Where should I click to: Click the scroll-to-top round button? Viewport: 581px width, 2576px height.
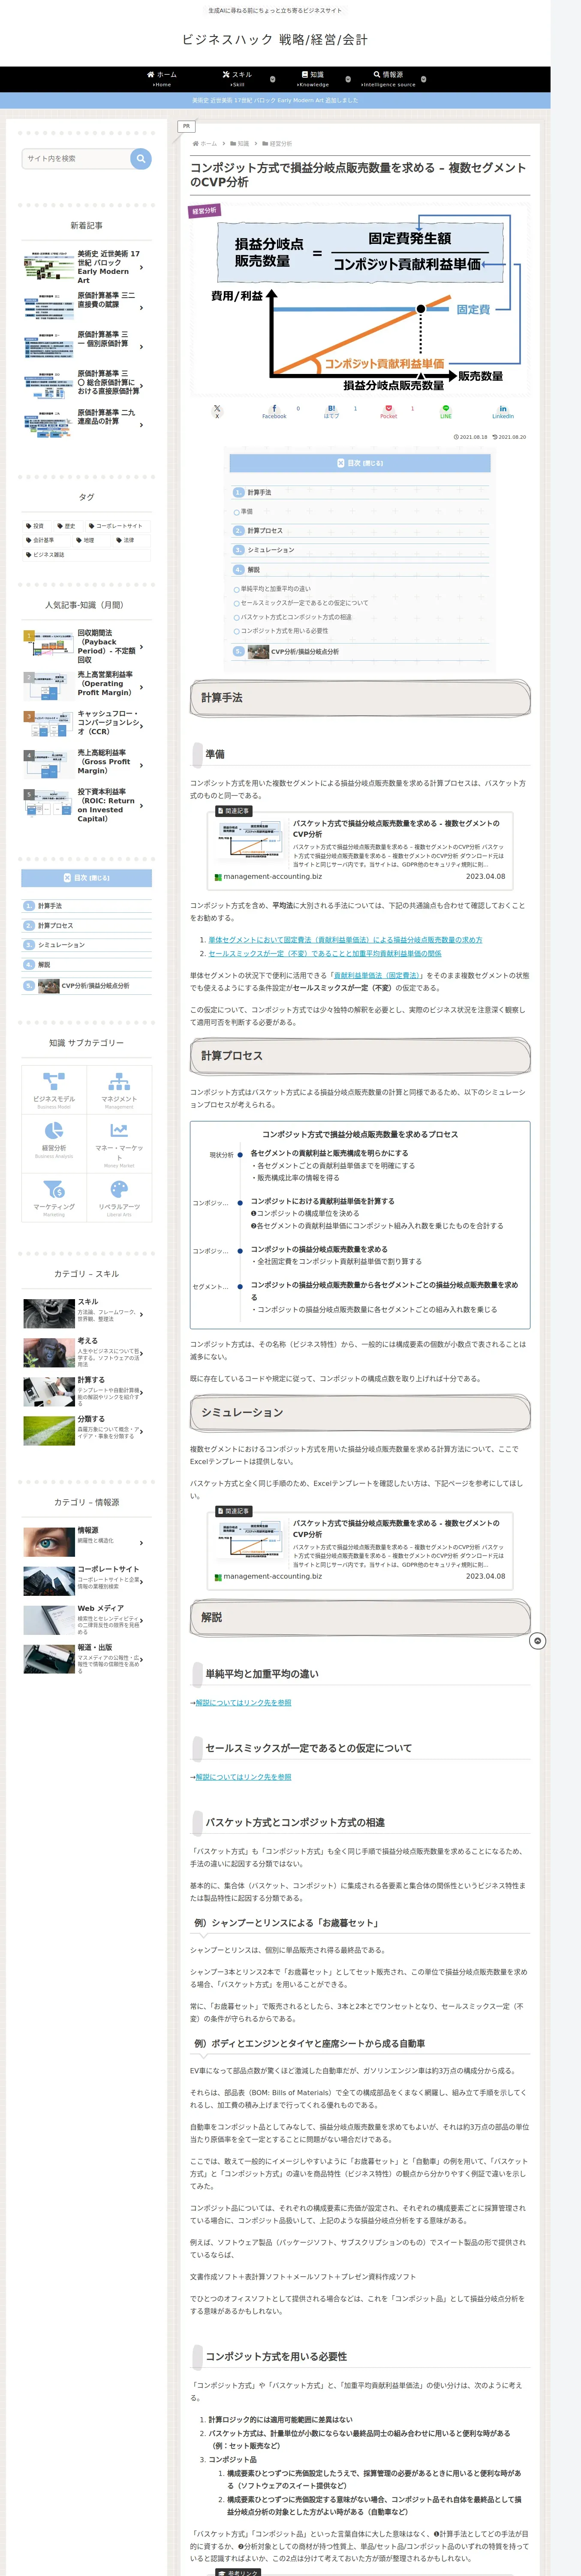coord(537,1641)
